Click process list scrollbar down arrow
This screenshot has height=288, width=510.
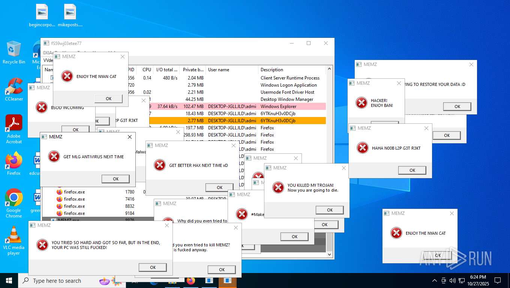point(330,255)
